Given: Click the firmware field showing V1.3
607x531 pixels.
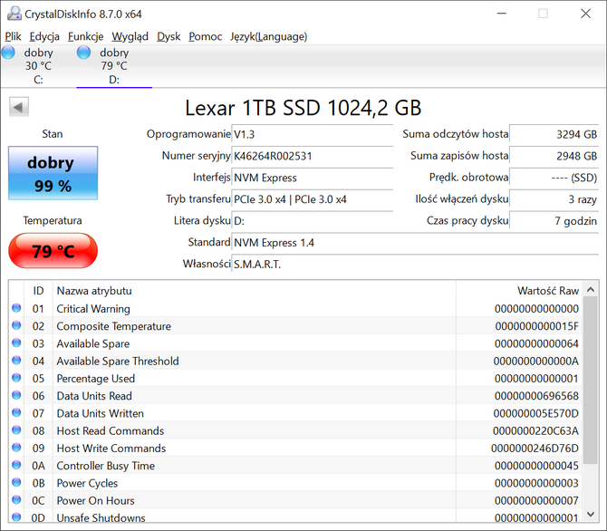Looking at the screenshot, I should [312, 134].
